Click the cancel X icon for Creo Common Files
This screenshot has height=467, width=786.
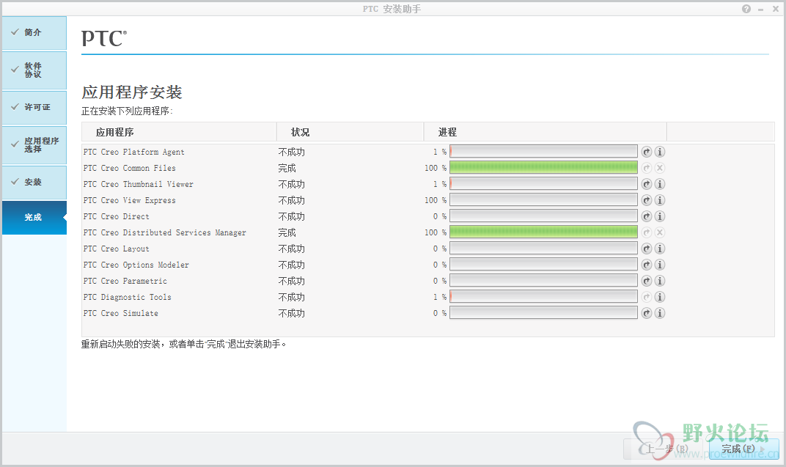(x=660, y=168)
